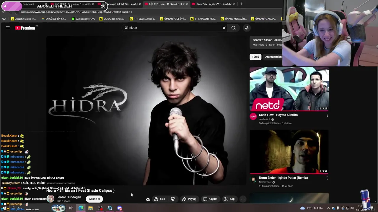Go to YouTube Premium home logo
The height and width of the screenshot is (212, 378).
click(25, 28)
